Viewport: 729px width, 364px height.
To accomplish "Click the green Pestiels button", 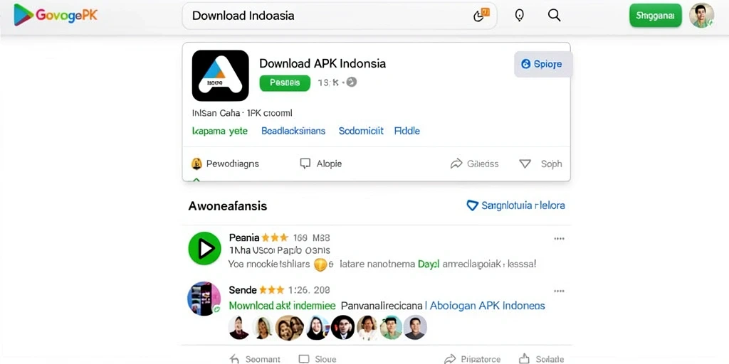I will click(285, 82).
